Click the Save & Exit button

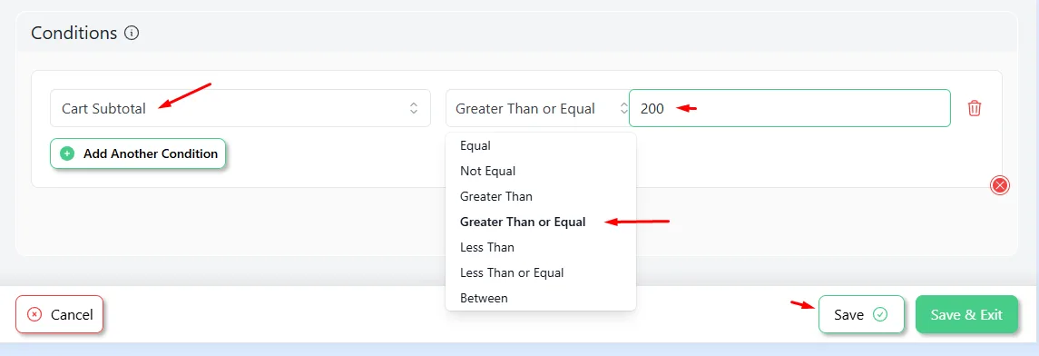tap(966, 314)
